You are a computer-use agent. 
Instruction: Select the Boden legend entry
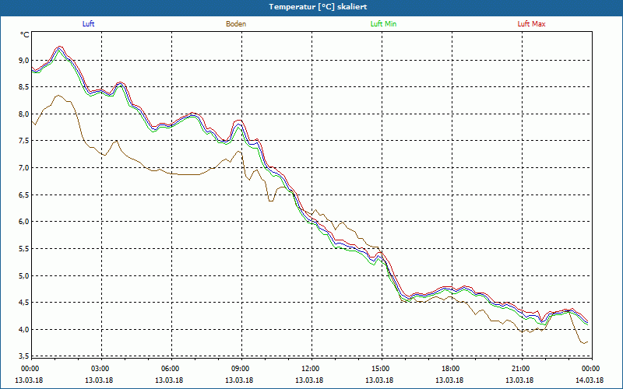tap(236, 24)
